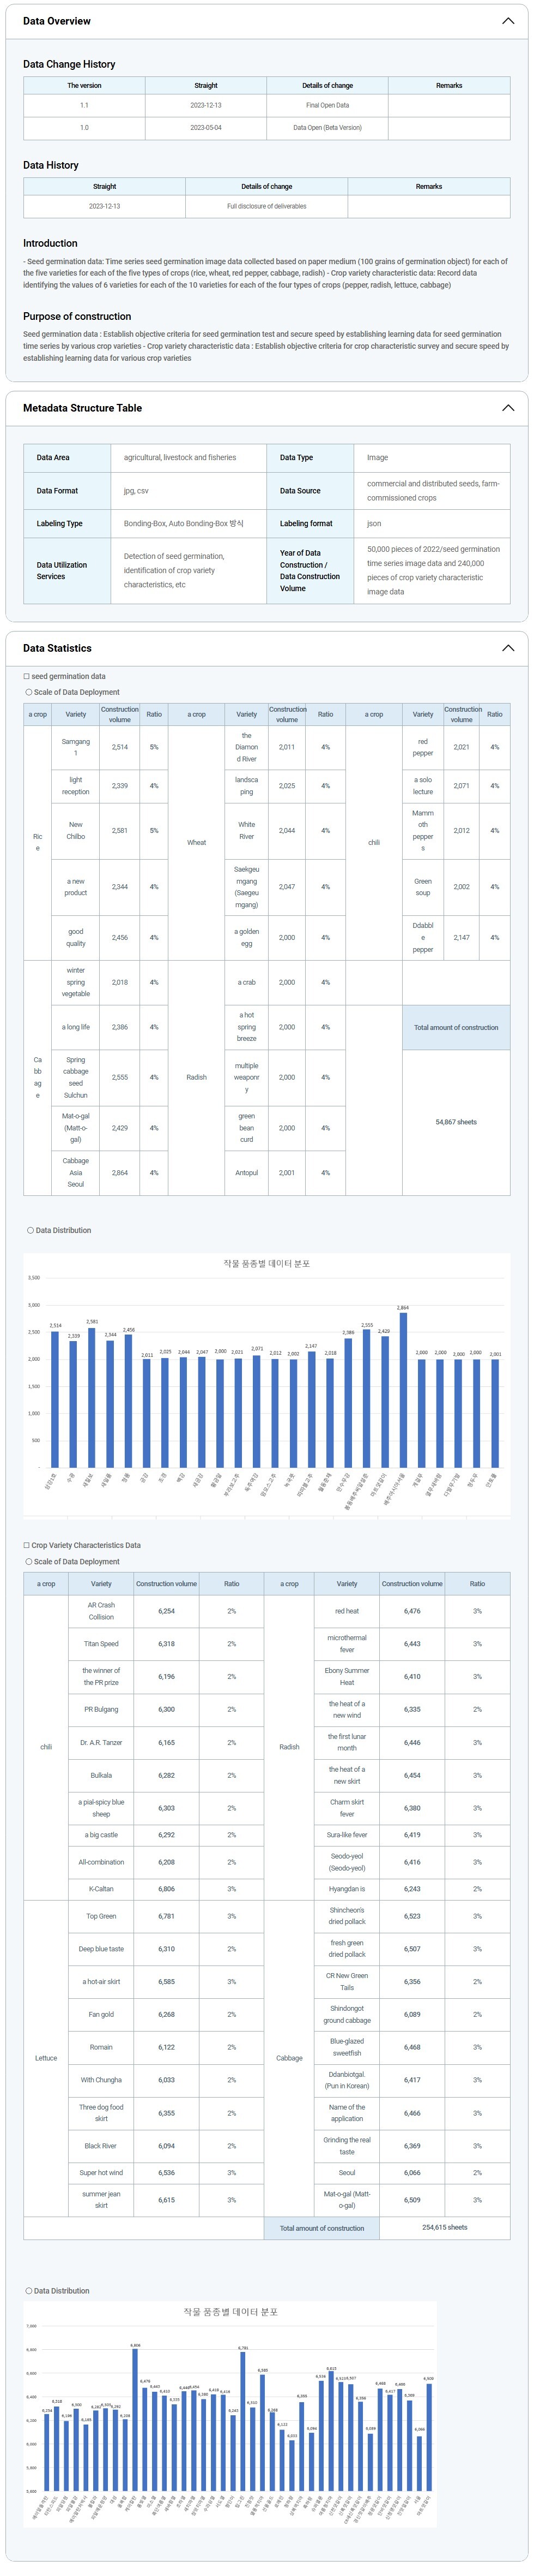Click square marker beside 'Crop Variety Characteristics Data'
This screenshot has height=2567, width=534.
pos(27,1545)
